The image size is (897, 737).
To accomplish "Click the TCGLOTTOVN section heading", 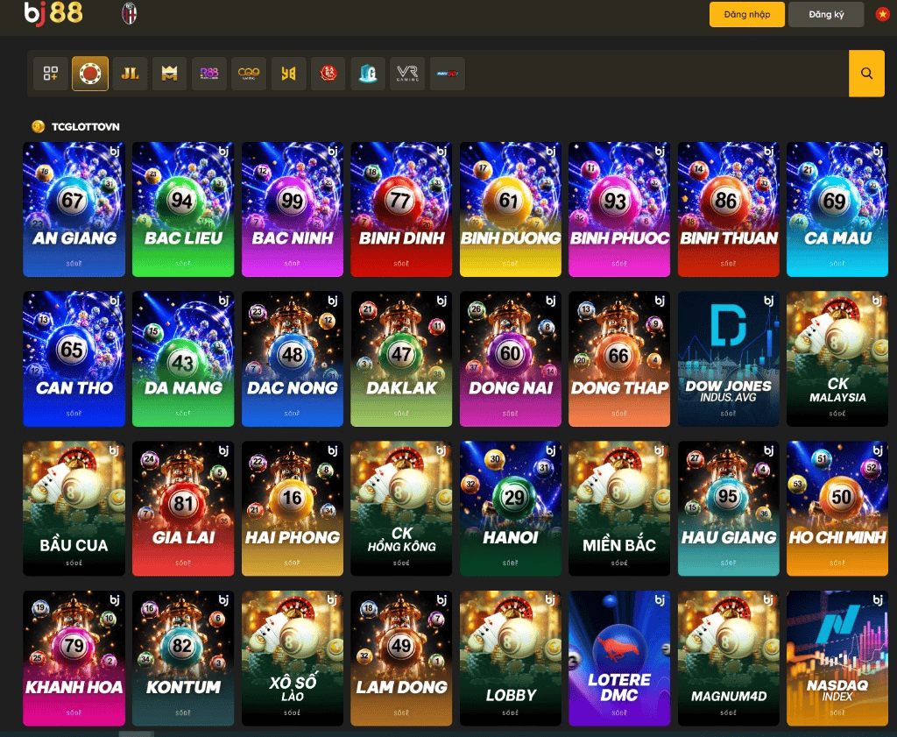I will point(86,126).
